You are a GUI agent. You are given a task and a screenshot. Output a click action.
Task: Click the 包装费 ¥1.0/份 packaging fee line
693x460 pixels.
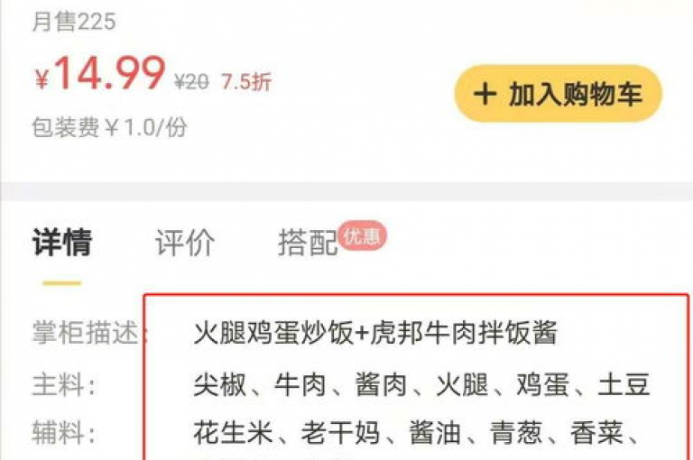click(109, 128)
